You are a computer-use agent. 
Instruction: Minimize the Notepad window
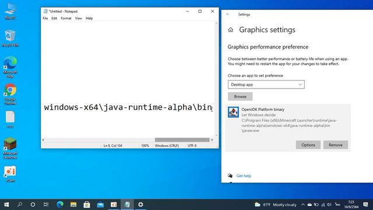point(188,11)
